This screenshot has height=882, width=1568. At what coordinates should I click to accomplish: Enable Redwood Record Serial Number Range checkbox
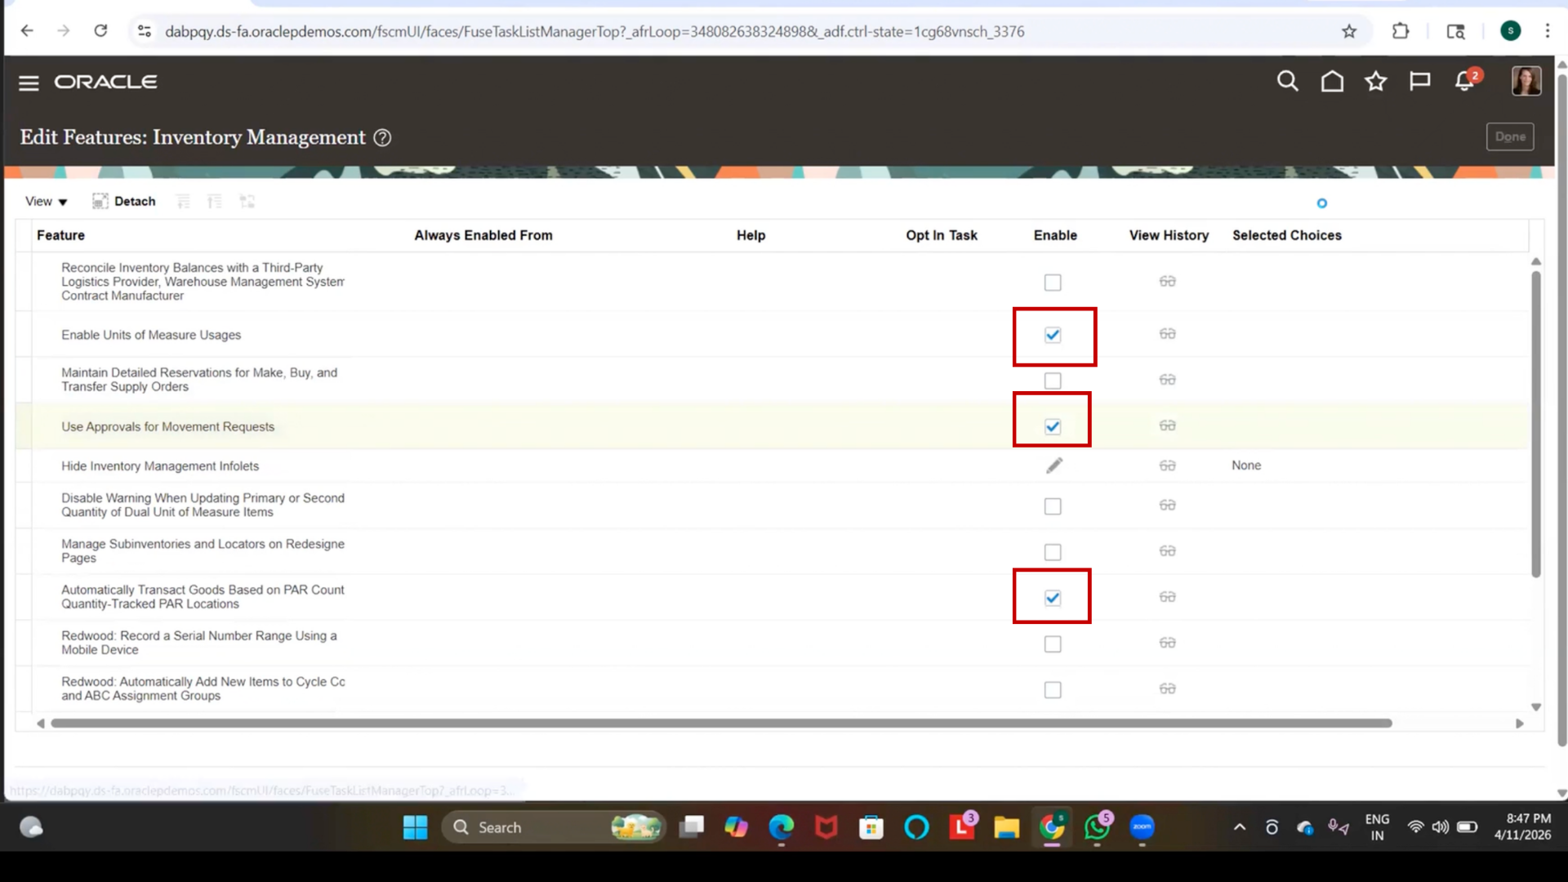[x=1053, y=644]
